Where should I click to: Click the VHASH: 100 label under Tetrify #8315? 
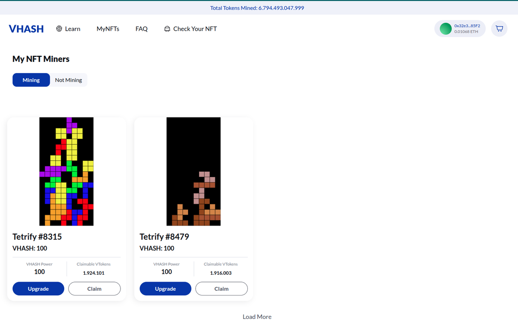point(30,248)
